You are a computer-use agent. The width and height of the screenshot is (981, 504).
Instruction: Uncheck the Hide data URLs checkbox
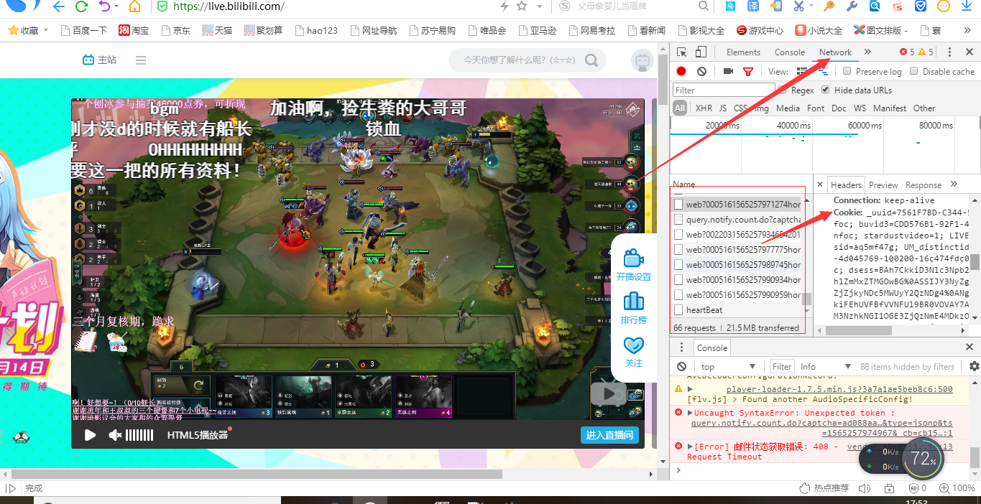tap(826, 90)
